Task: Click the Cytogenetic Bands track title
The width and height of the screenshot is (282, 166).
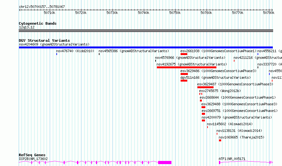Action: tap(38, 23)
